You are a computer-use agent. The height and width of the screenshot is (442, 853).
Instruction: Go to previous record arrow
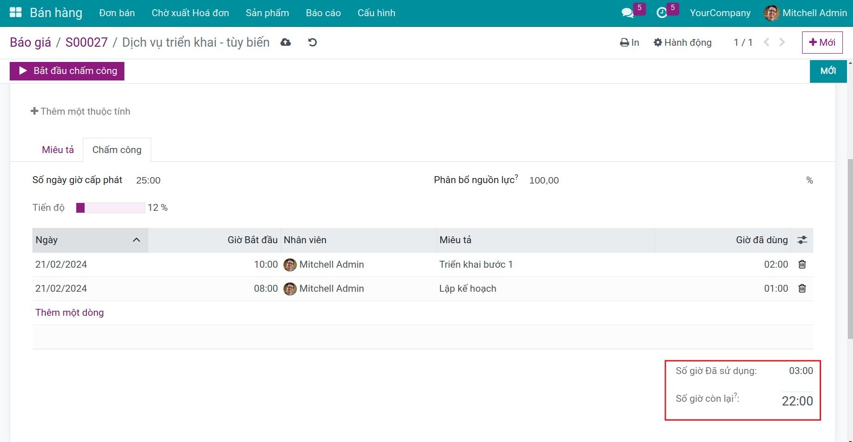767,43
